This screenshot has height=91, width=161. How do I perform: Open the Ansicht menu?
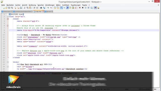[25, 5]
